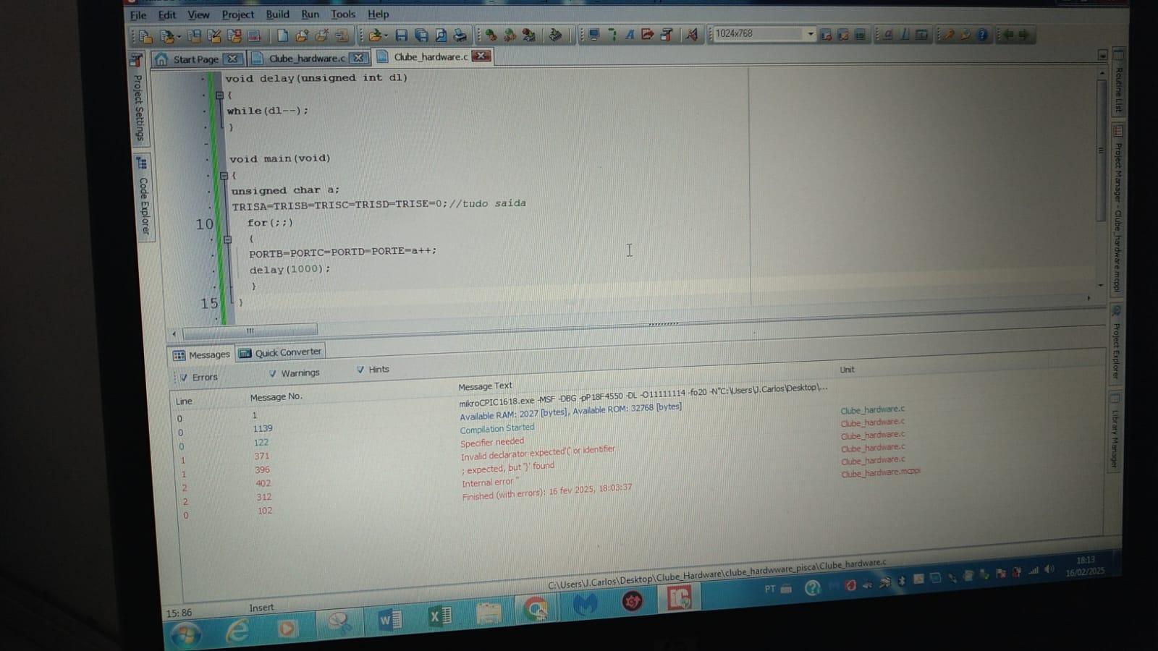Close the active Clube_hardware.c tab
1158x651 pixels.
[x=481, y=56]
